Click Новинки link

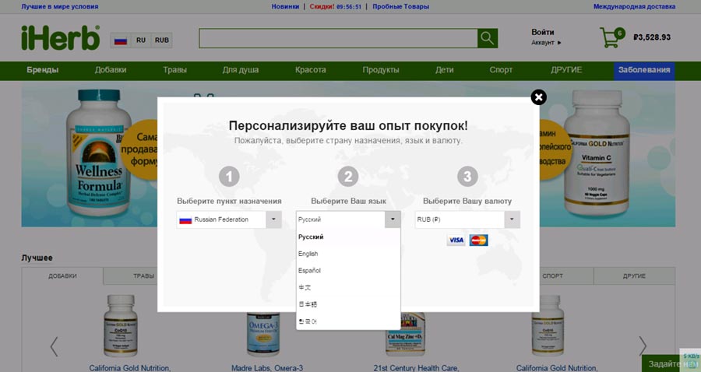(x=285, y=7)
